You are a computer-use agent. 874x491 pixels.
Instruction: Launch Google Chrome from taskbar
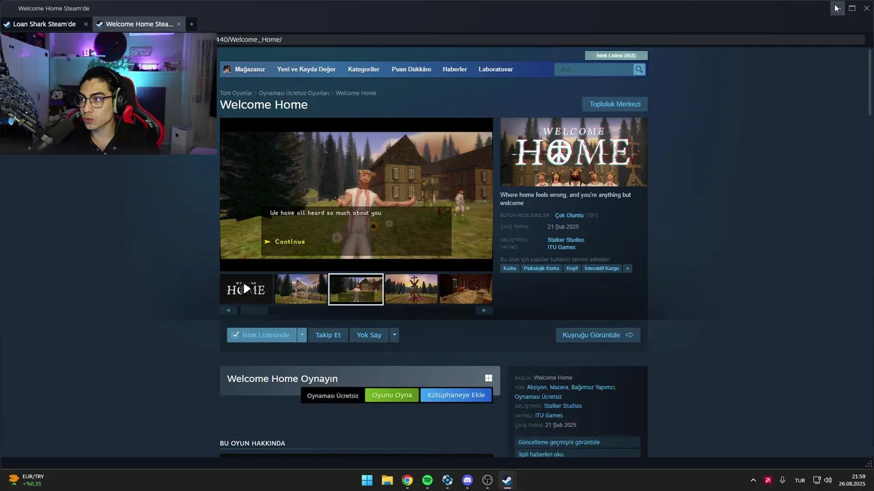coord(407,480)
